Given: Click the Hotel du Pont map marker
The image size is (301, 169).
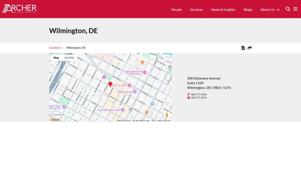Looking at the screenshot, I should point(130,85).
